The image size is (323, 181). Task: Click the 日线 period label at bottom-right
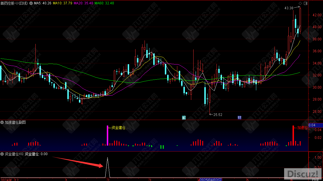315,180
